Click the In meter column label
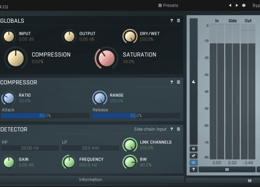This screenshot has height=187, width=260. pyautogui.click(x=217, y=21)
